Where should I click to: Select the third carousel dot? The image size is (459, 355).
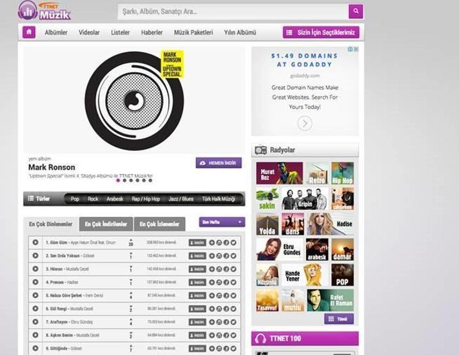coord(131,180)
